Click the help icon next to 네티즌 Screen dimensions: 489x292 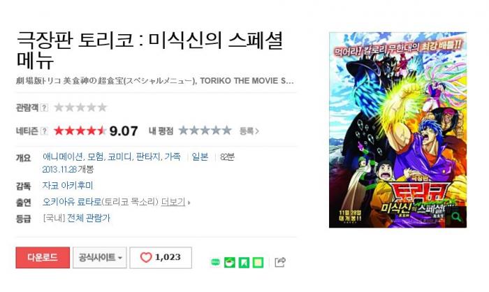point(45,131)
